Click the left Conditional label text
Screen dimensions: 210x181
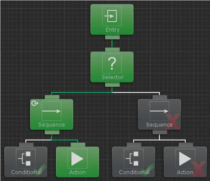(x=27, y=172)
